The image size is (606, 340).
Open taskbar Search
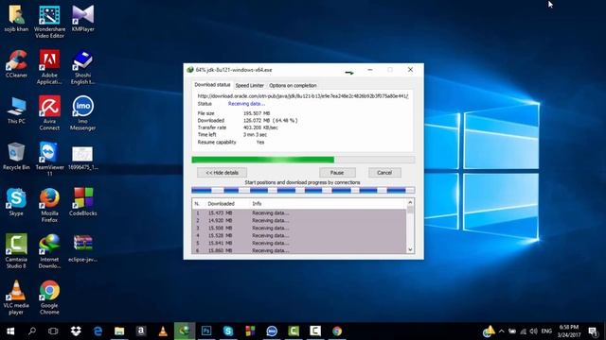click(32, 331)
